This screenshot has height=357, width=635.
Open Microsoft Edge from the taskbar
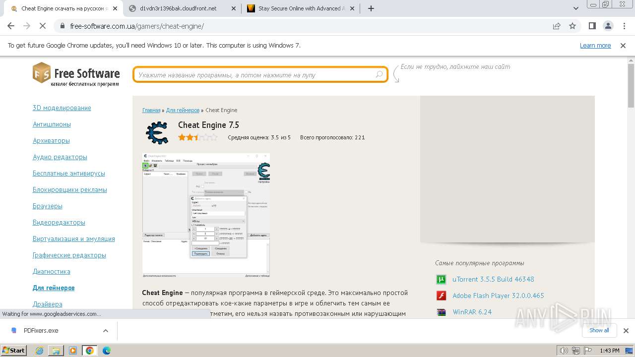pyautogui.click(x=107, y=351)
